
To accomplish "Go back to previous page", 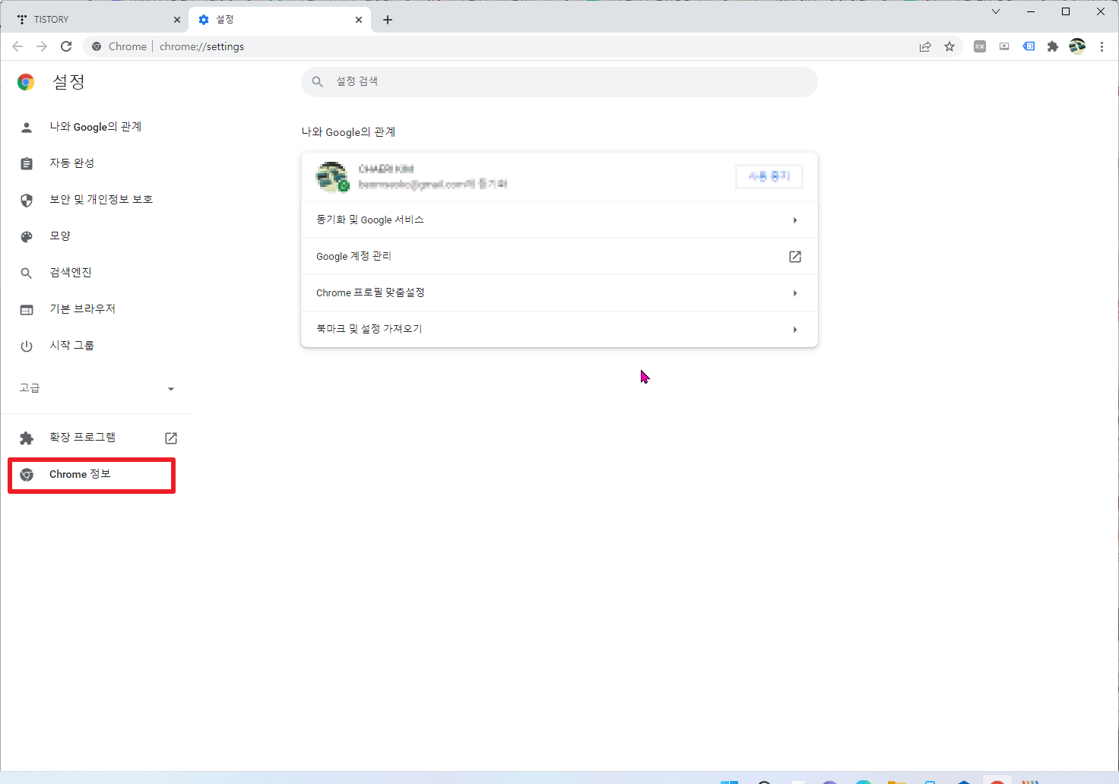I will tap(17, 46).
